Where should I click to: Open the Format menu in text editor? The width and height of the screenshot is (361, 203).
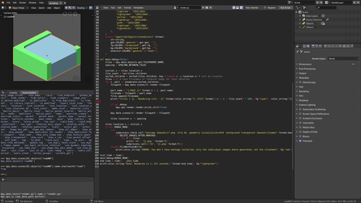pyautogui.click(x=127, y=8)
